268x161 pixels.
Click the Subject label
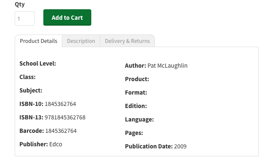tap(31, 90)
